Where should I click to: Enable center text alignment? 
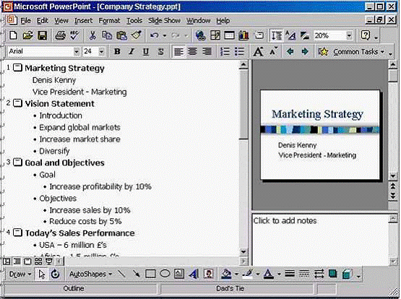(x=192, y=51)
